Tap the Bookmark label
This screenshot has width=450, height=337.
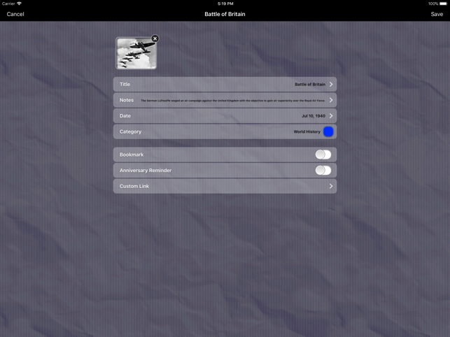[x=132, y=155]
